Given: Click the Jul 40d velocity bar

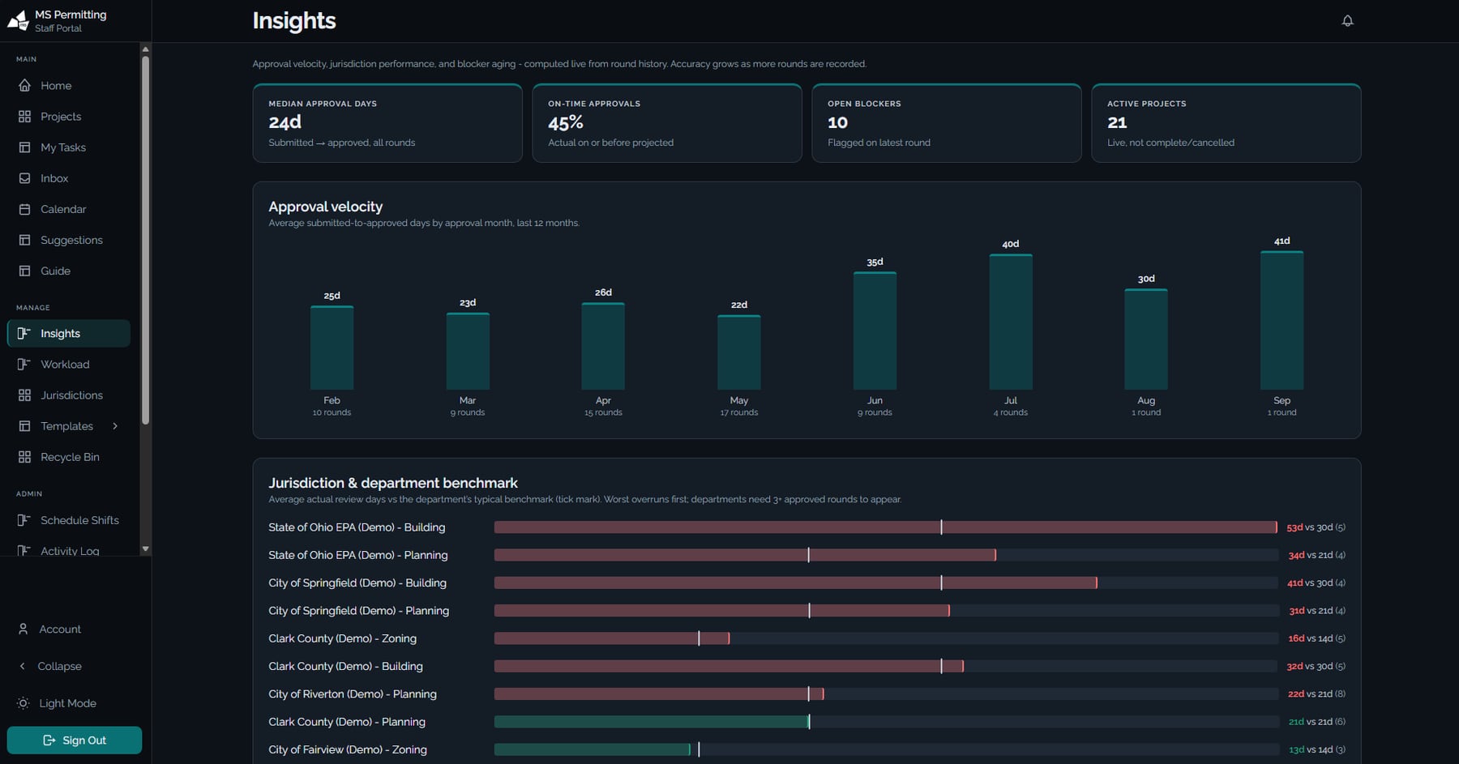Looking at the screenshot, I should [1011, 322].
